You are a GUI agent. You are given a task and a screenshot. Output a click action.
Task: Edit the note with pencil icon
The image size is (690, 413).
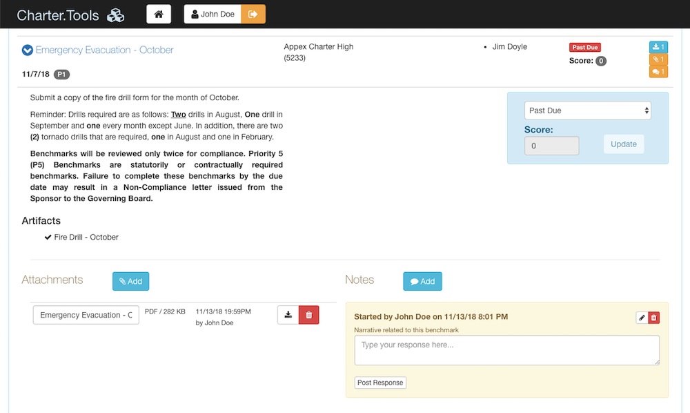[x=642, y=318]
